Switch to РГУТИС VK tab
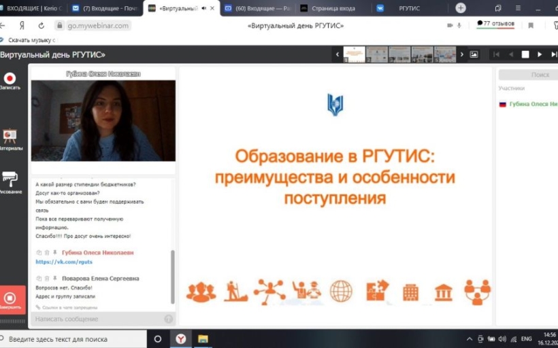 [x=409, y=8]
